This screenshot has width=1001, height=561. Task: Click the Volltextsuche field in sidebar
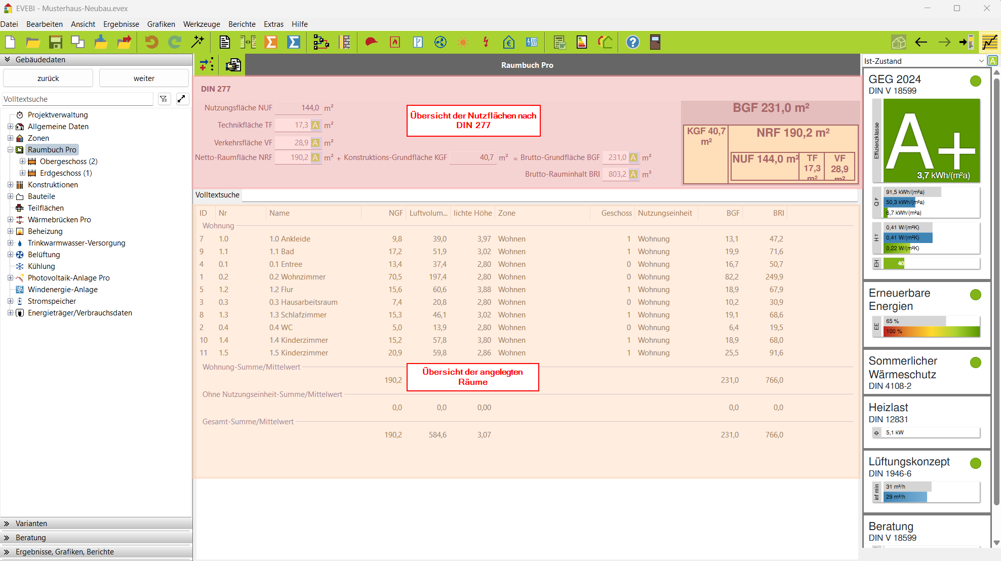pos(77,99)
